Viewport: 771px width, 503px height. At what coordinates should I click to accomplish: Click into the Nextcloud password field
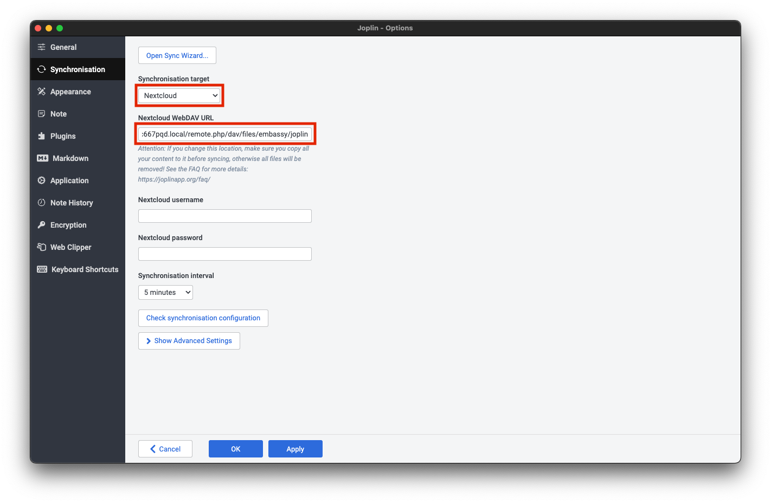click(224, 254)
